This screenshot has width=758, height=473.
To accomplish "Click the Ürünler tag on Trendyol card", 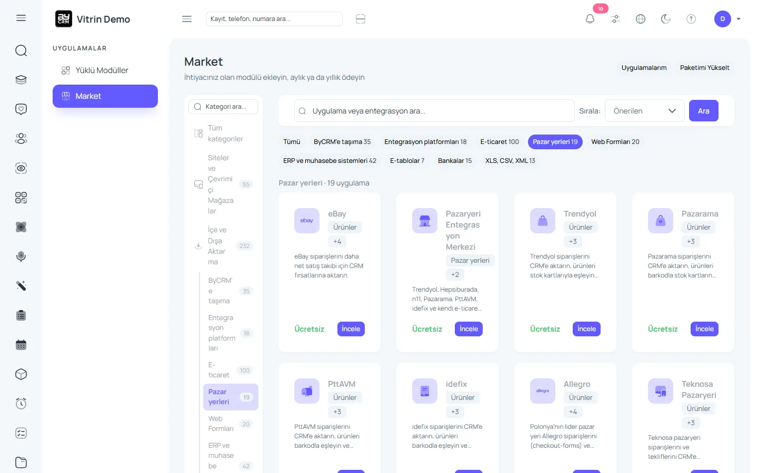I will coord(581,228).
